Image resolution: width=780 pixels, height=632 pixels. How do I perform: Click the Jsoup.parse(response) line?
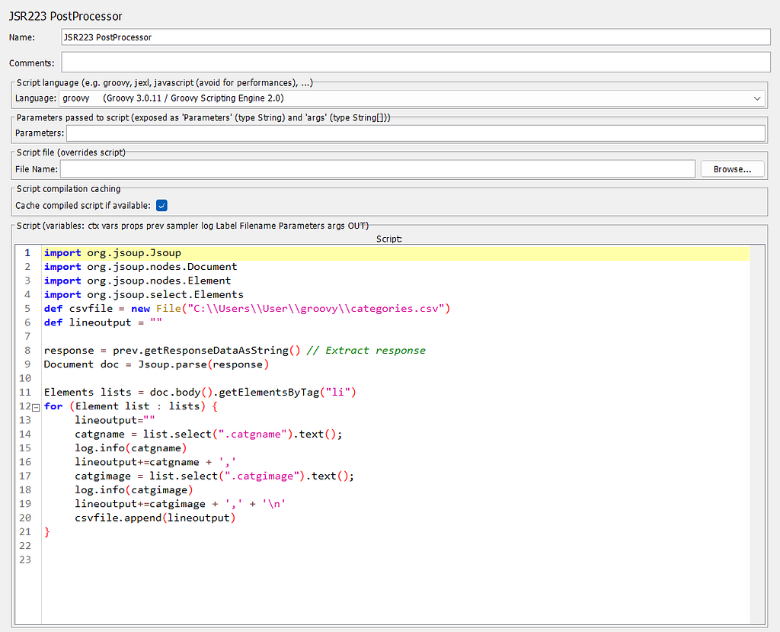156,364
